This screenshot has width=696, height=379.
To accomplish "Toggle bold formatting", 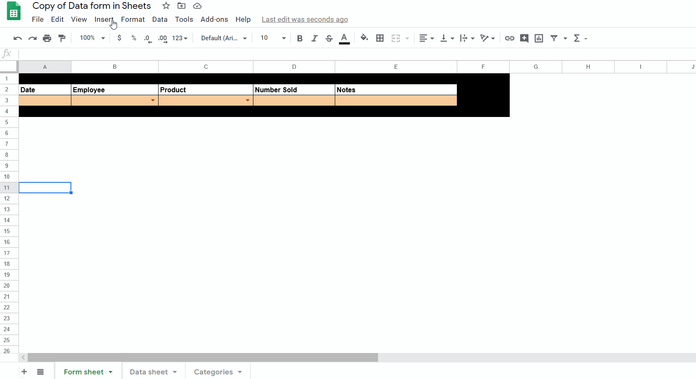I will tap(300, 38).
